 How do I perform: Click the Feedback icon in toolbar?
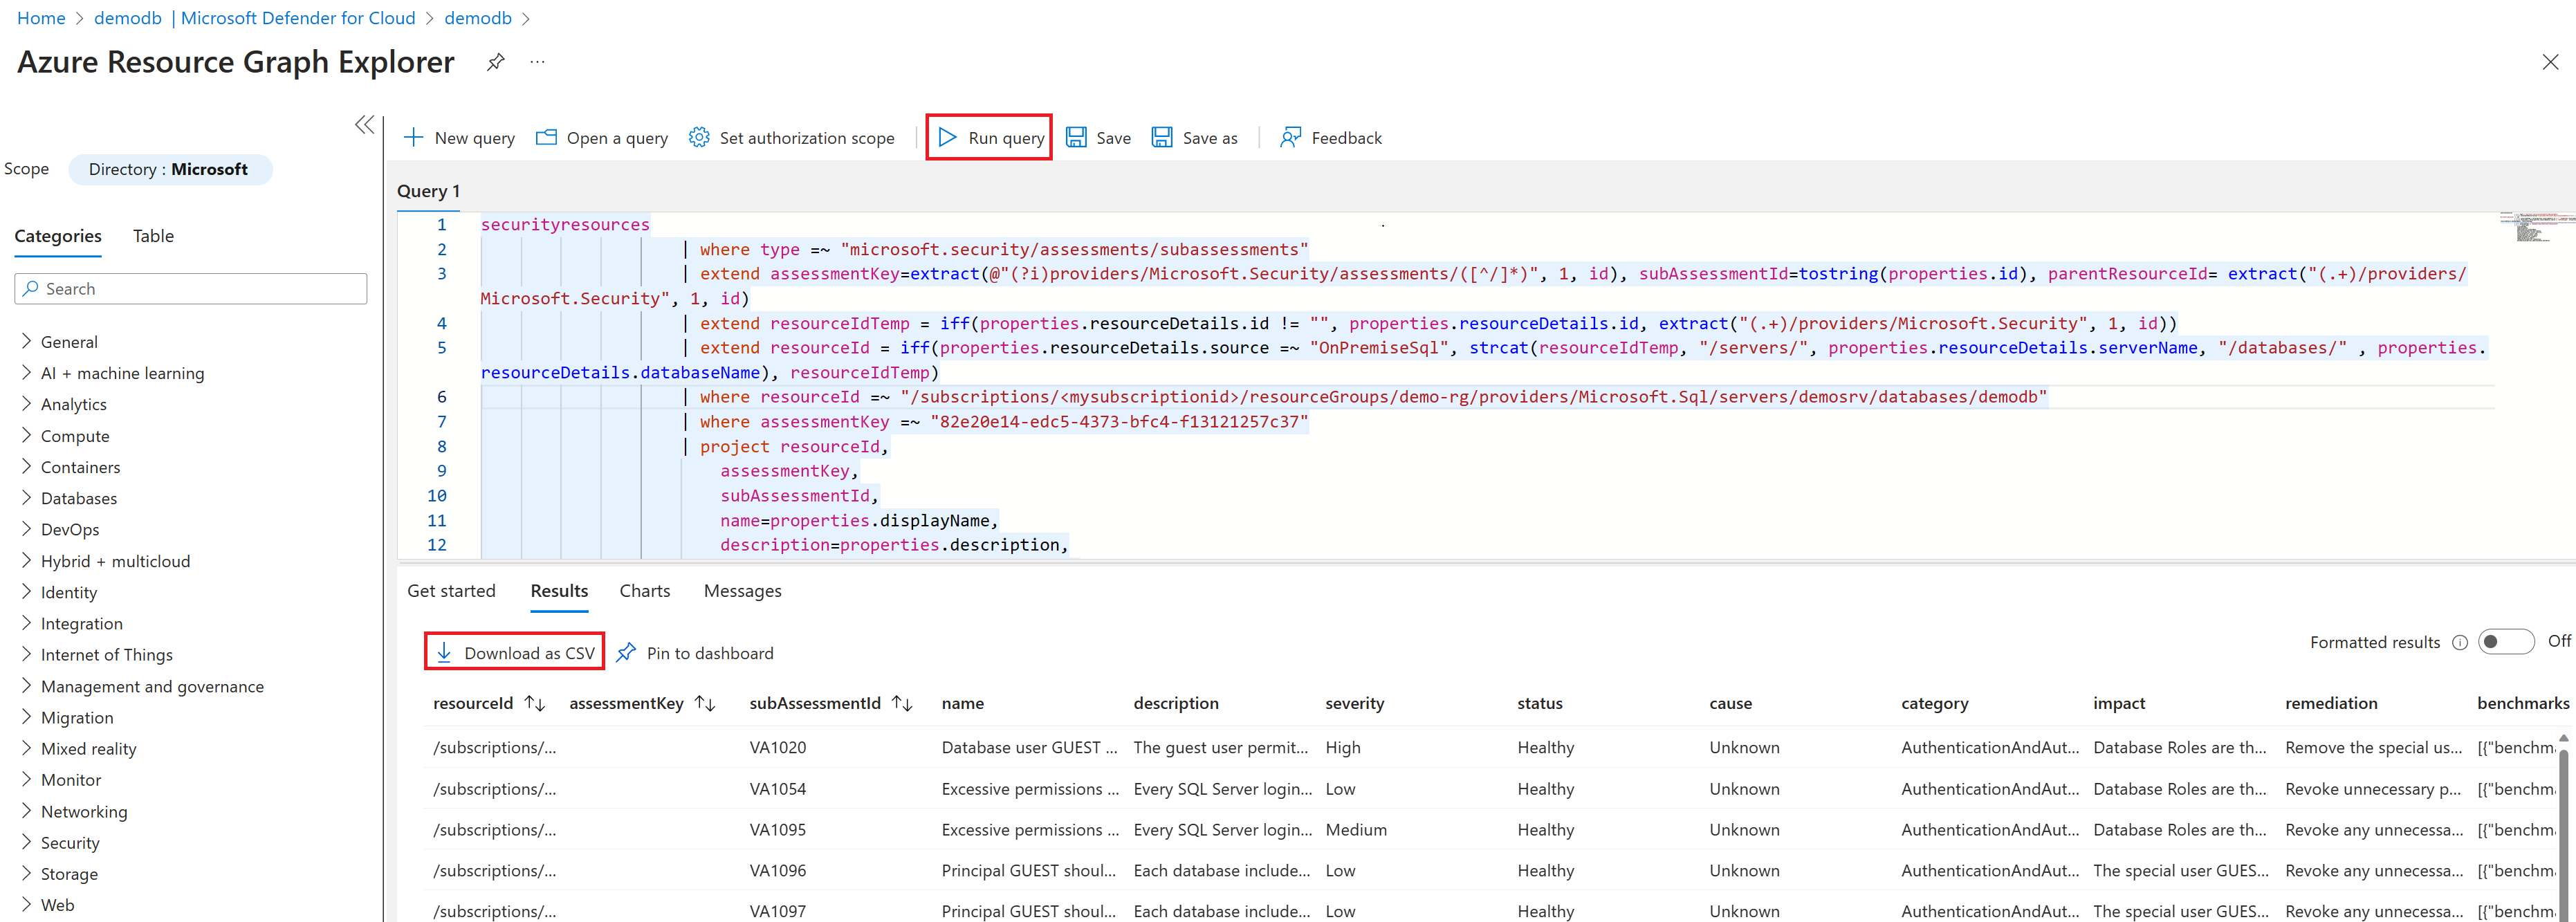coord(1291,137)
